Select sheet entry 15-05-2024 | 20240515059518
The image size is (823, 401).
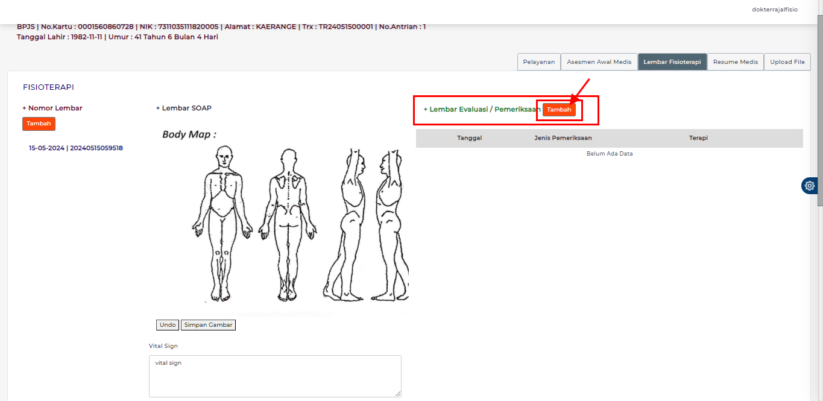coord(76,148)
